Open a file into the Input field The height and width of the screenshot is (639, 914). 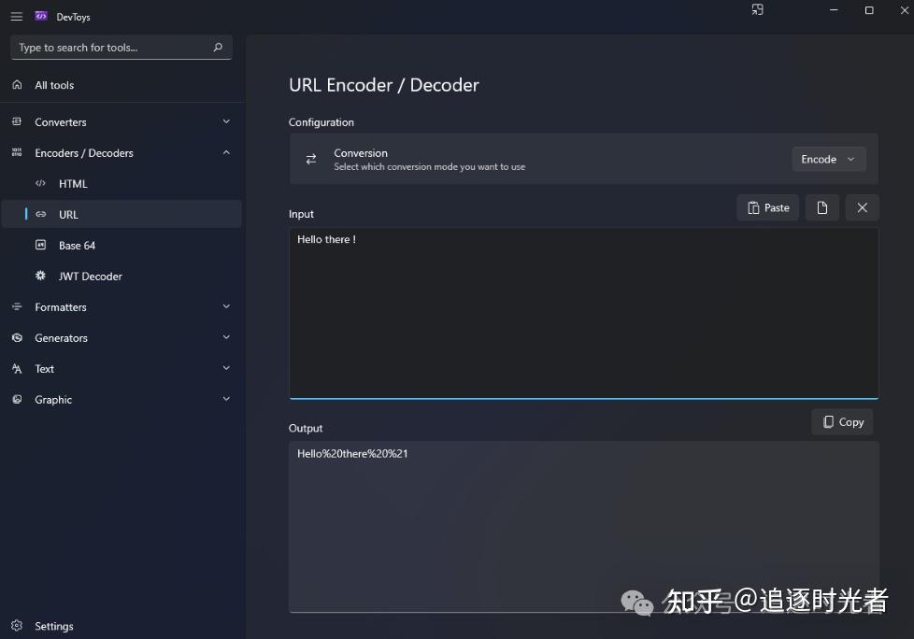point(821,207)
